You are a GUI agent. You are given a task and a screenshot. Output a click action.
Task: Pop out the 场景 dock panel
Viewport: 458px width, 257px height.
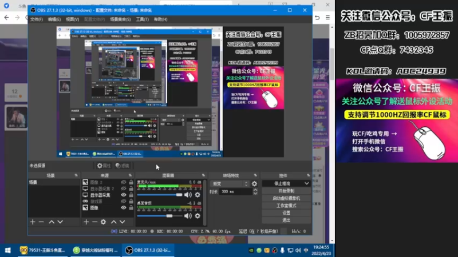(76, 175)
